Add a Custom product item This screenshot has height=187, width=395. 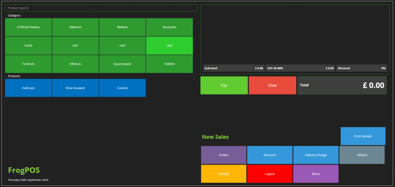[x=122, y=88]
